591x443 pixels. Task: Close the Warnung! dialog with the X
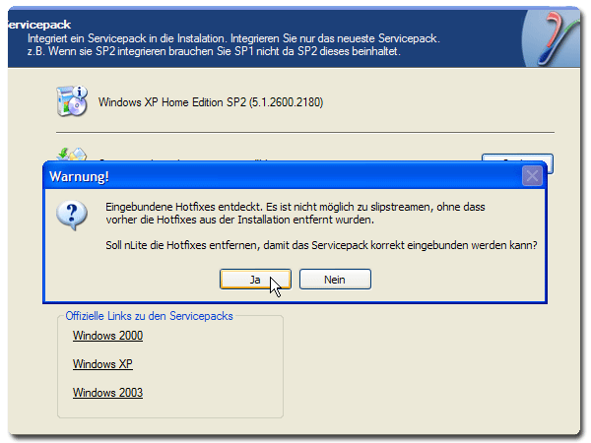click(532, 176)
